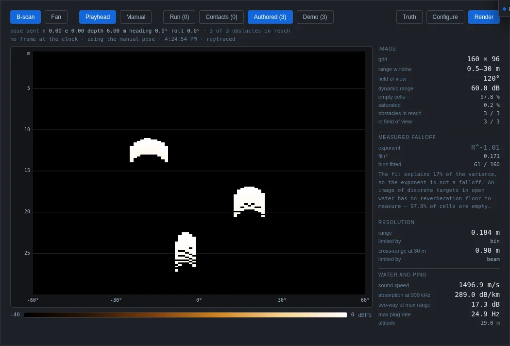Click the sound speed value 1496.9 m/s
The image size is (510, 346).
[479, 285]
